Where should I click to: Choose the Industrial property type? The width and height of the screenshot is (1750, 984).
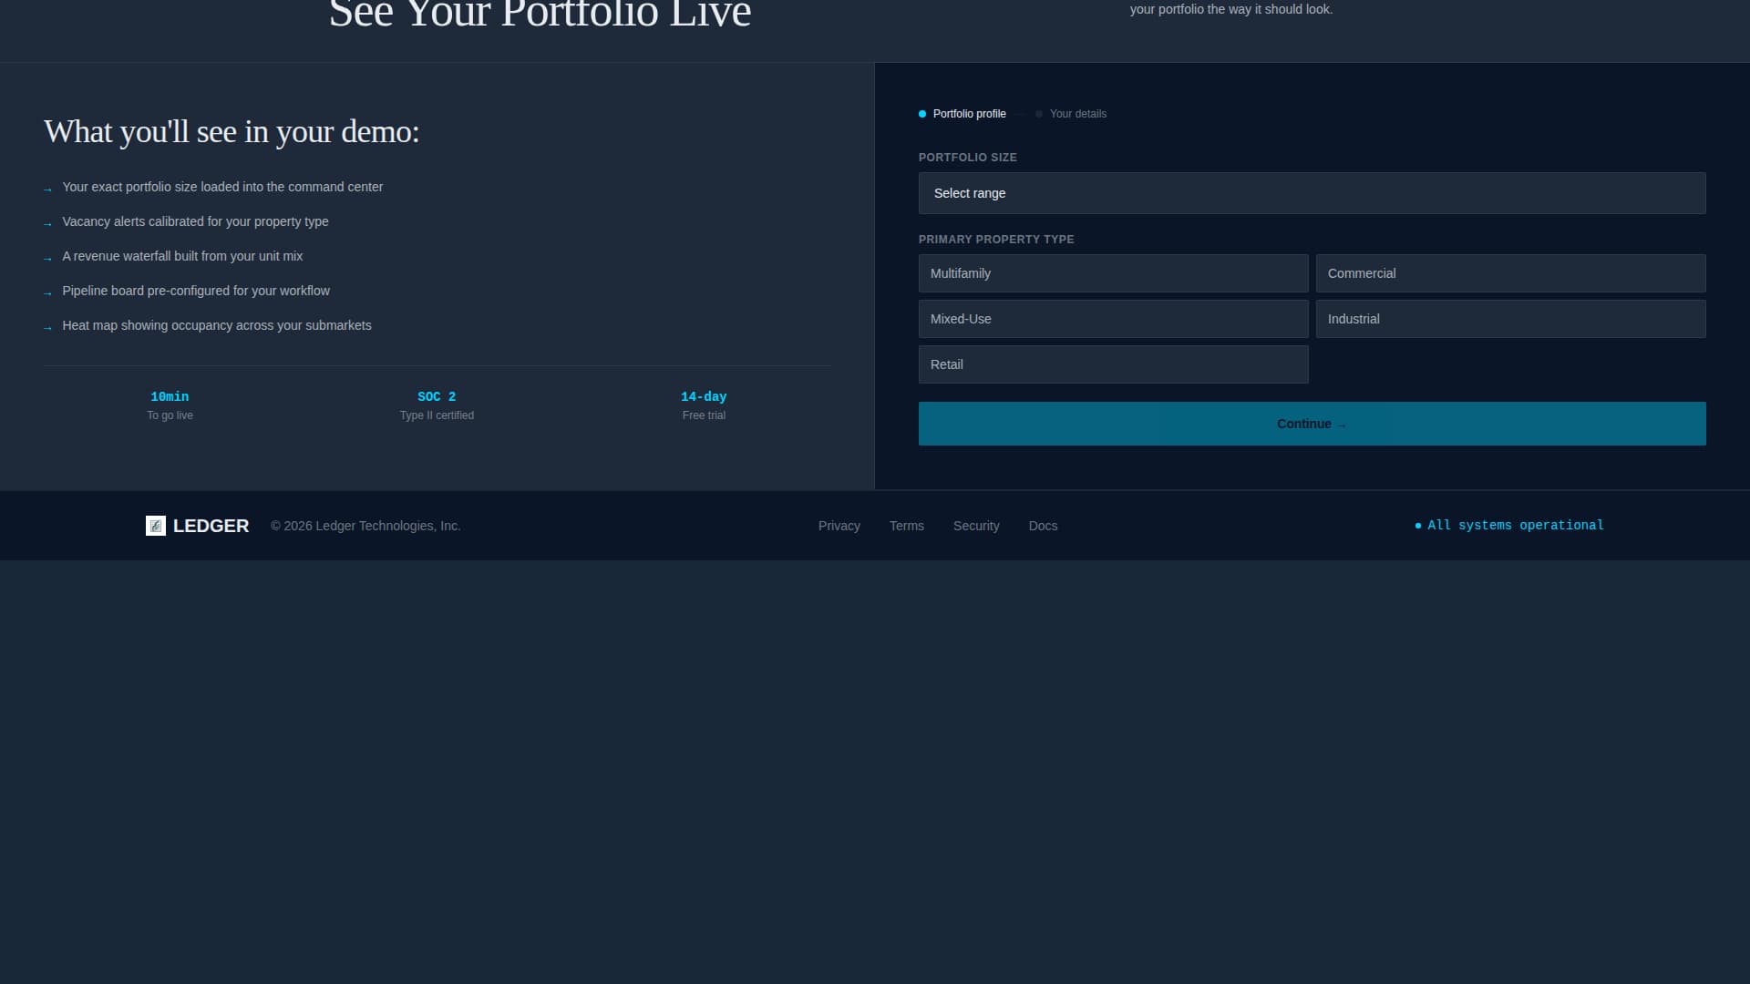tap(1510, 319)
